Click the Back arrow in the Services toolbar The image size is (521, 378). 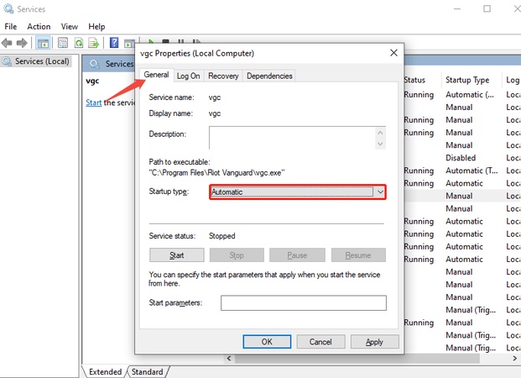click(7, 43)
